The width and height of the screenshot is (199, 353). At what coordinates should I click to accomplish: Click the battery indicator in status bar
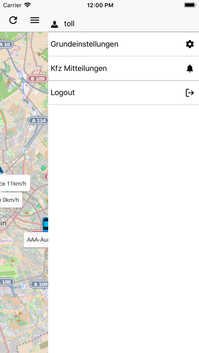pyautogui.click(x=190, y=5)
